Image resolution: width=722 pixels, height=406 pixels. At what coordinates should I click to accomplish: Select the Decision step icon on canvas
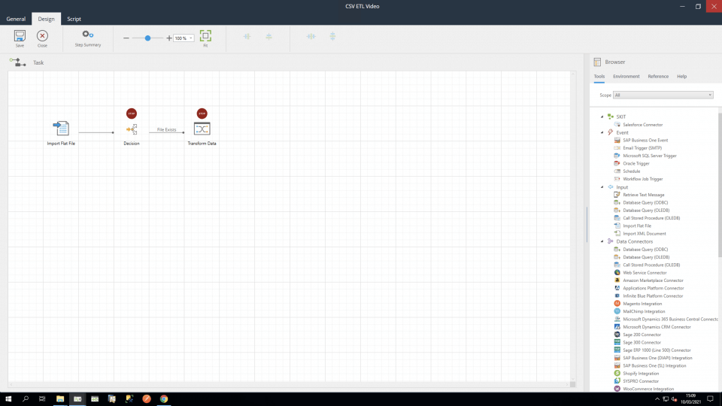132,129
